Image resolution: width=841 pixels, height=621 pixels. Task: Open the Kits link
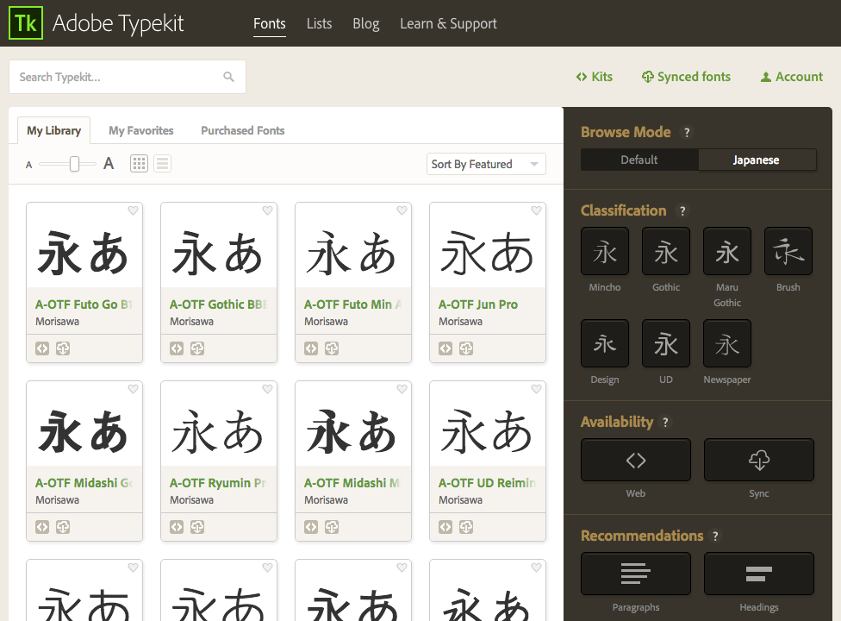pyautogui.click(x=595, y=77)
